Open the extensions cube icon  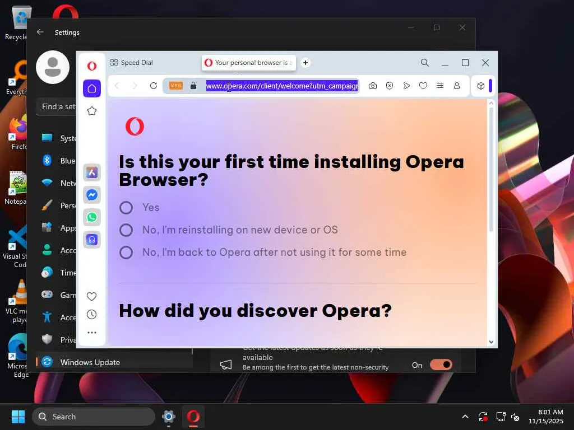(x=481, y=86)
